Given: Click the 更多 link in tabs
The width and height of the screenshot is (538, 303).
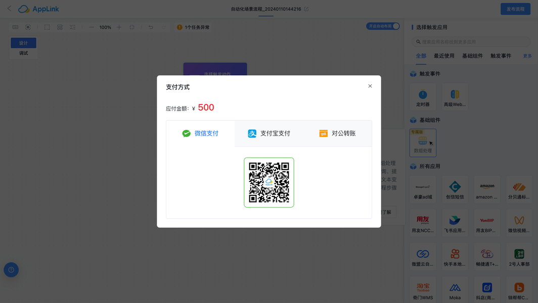Looking at the screenshot, I should point(527,56).
